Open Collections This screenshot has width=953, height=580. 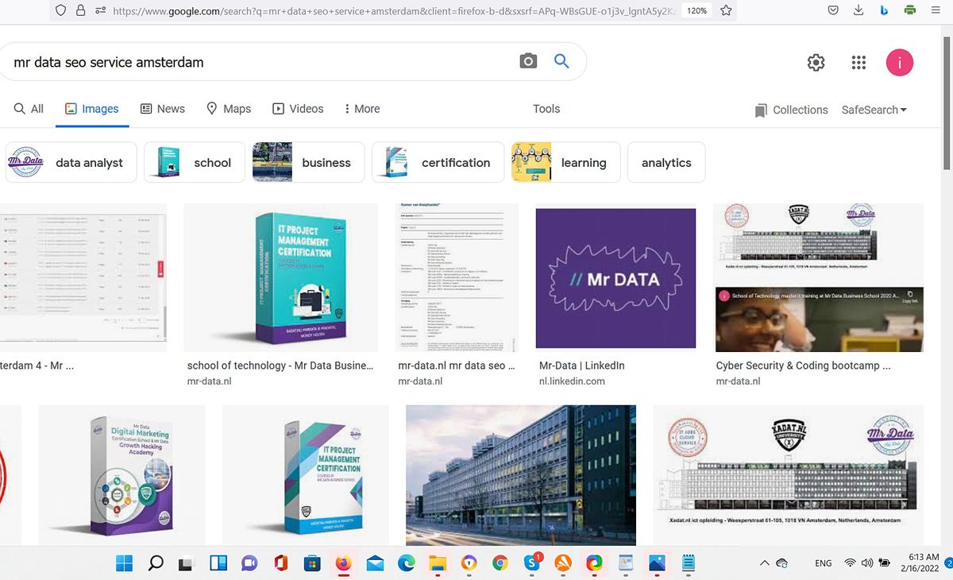[x=791, y=110]
